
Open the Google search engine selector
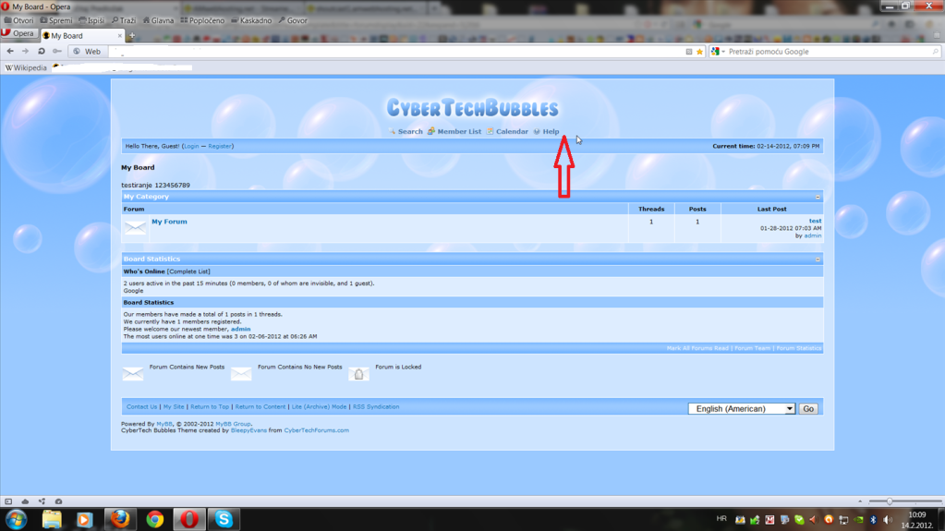click(717, 52)
